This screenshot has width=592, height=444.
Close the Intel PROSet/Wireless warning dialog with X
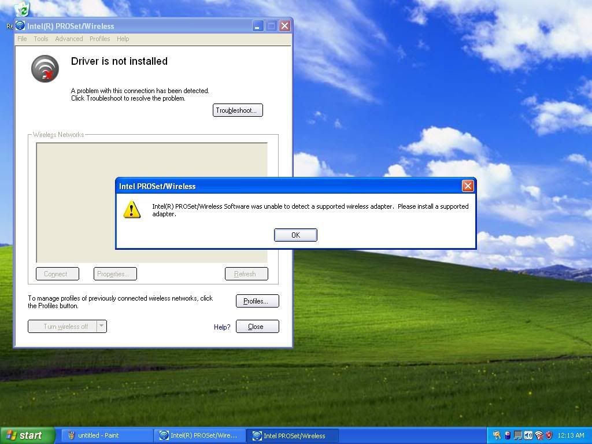(x=468, y=186)
